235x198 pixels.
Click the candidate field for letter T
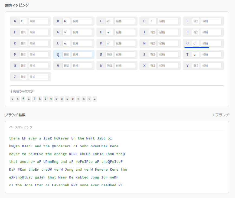click(211, 55)
